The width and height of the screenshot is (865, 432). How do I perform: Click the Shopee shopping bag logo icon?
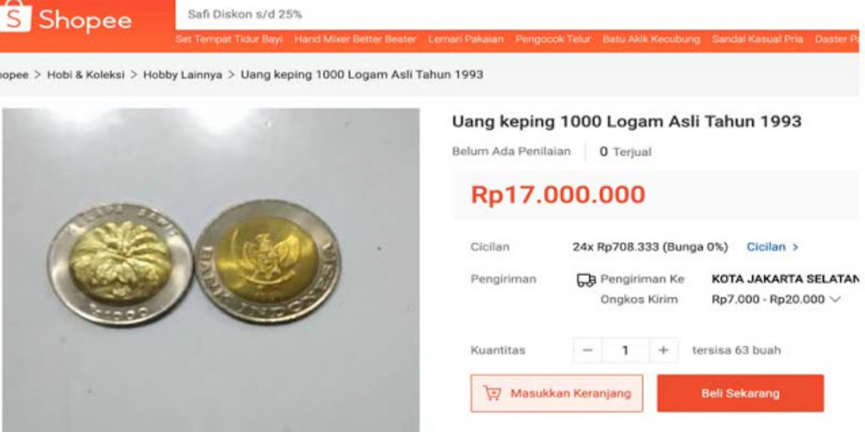16,16
